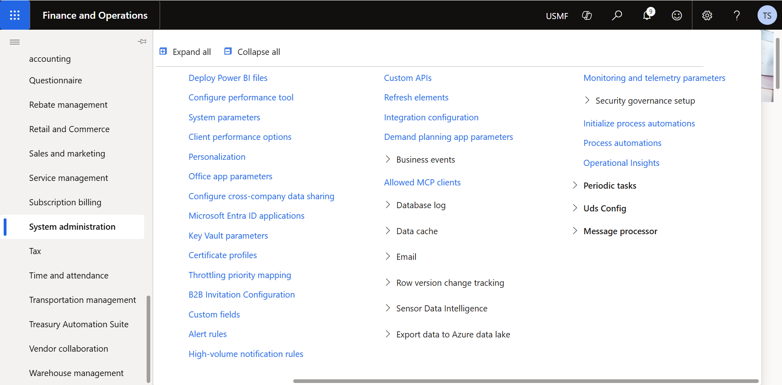Open Allowed MCP clients link
The image size is (782, 385).
[422, 183]
